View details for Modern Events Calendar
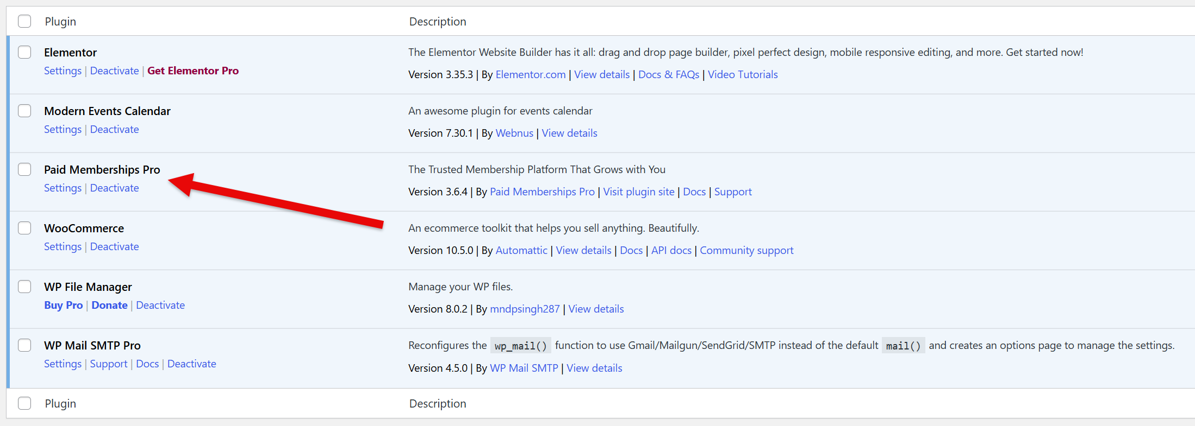Viewport: 1195px width, 426px height. coord(569,133)
